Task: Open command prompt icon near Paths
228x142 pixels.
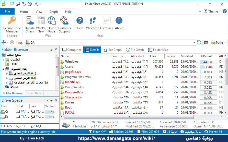Action: point(206,42)
